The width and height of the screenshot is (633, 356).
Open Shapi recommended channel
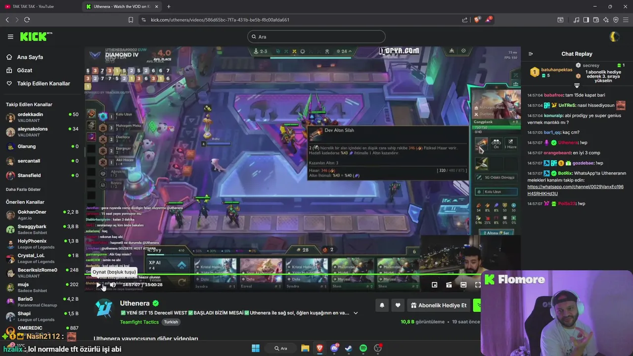click(42, 316)
